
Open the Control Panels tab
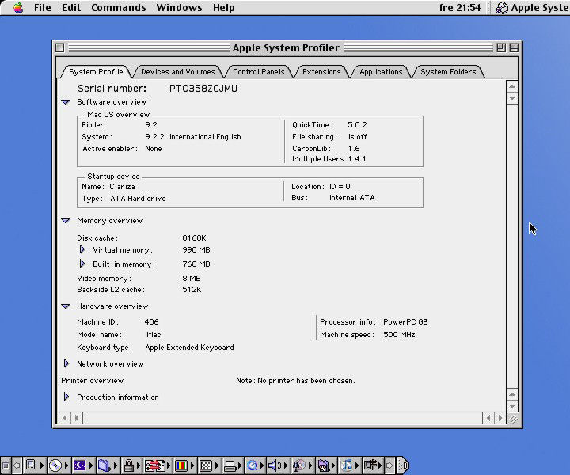coord(258,71)
